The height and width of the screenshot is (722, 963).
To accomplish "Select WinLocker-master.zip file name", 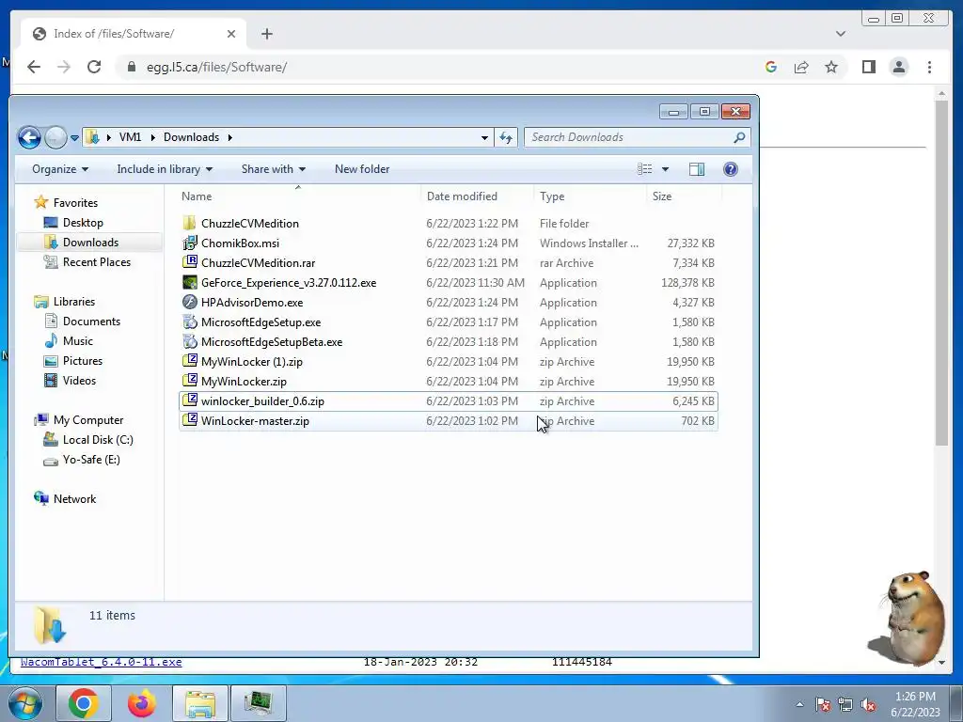I will tap(255, 421).
